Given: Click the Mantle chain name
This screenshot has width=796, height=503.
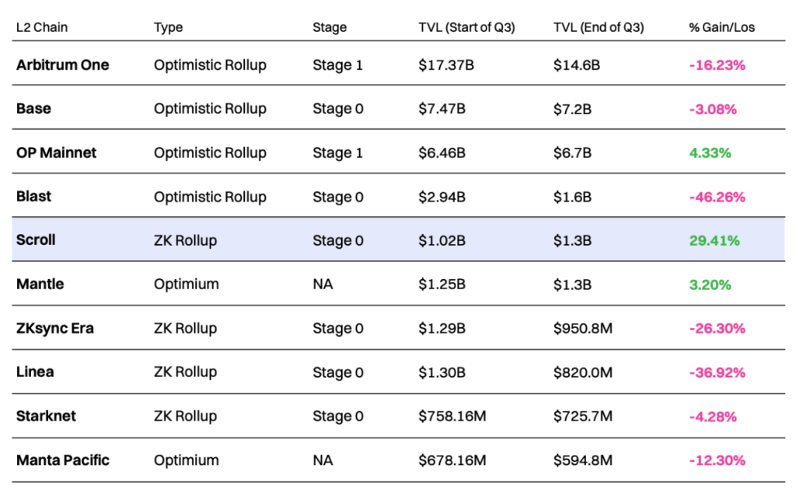Looking at the screenshot, I should [40, 285].
